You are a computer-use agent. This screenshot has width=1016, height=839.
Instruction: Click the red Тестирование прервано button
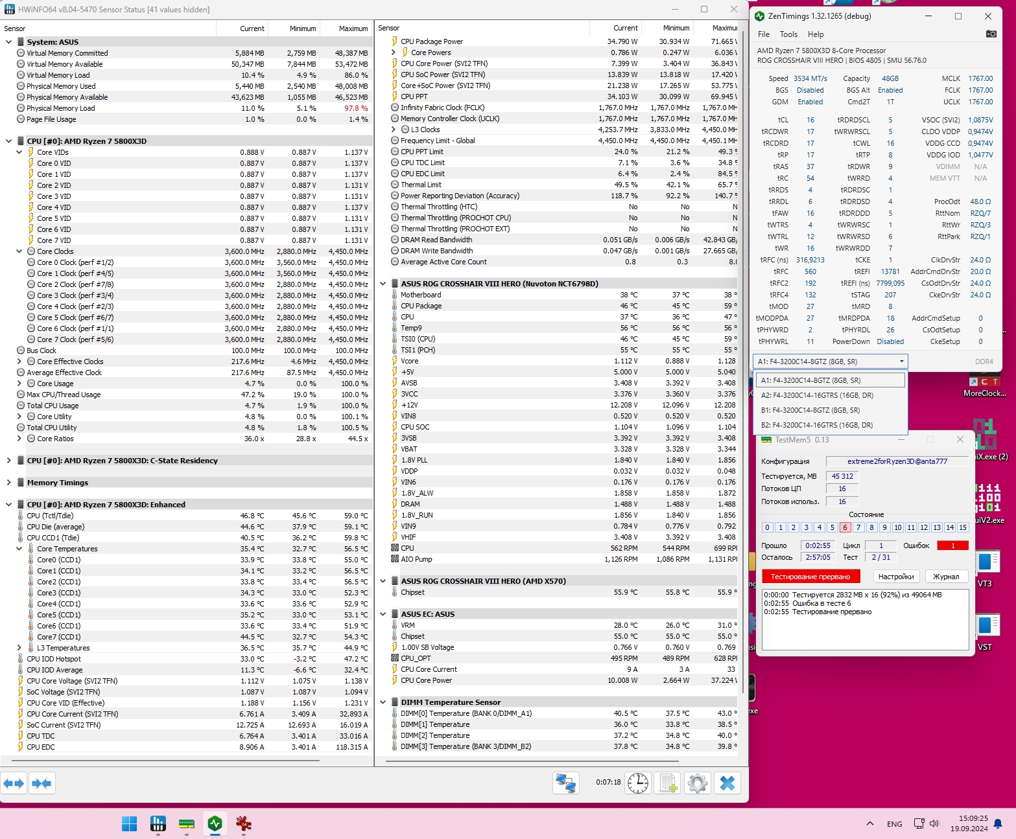(810, 577)
